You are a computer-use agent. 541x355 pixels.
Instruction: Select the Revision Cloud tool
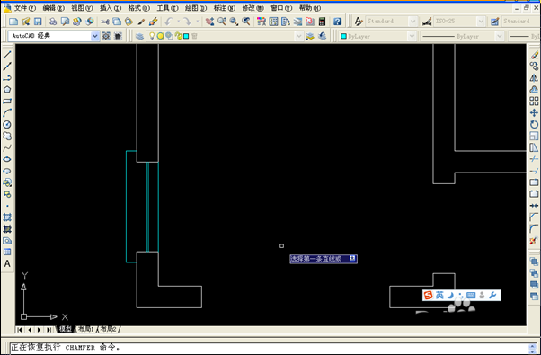pos(7,136)
